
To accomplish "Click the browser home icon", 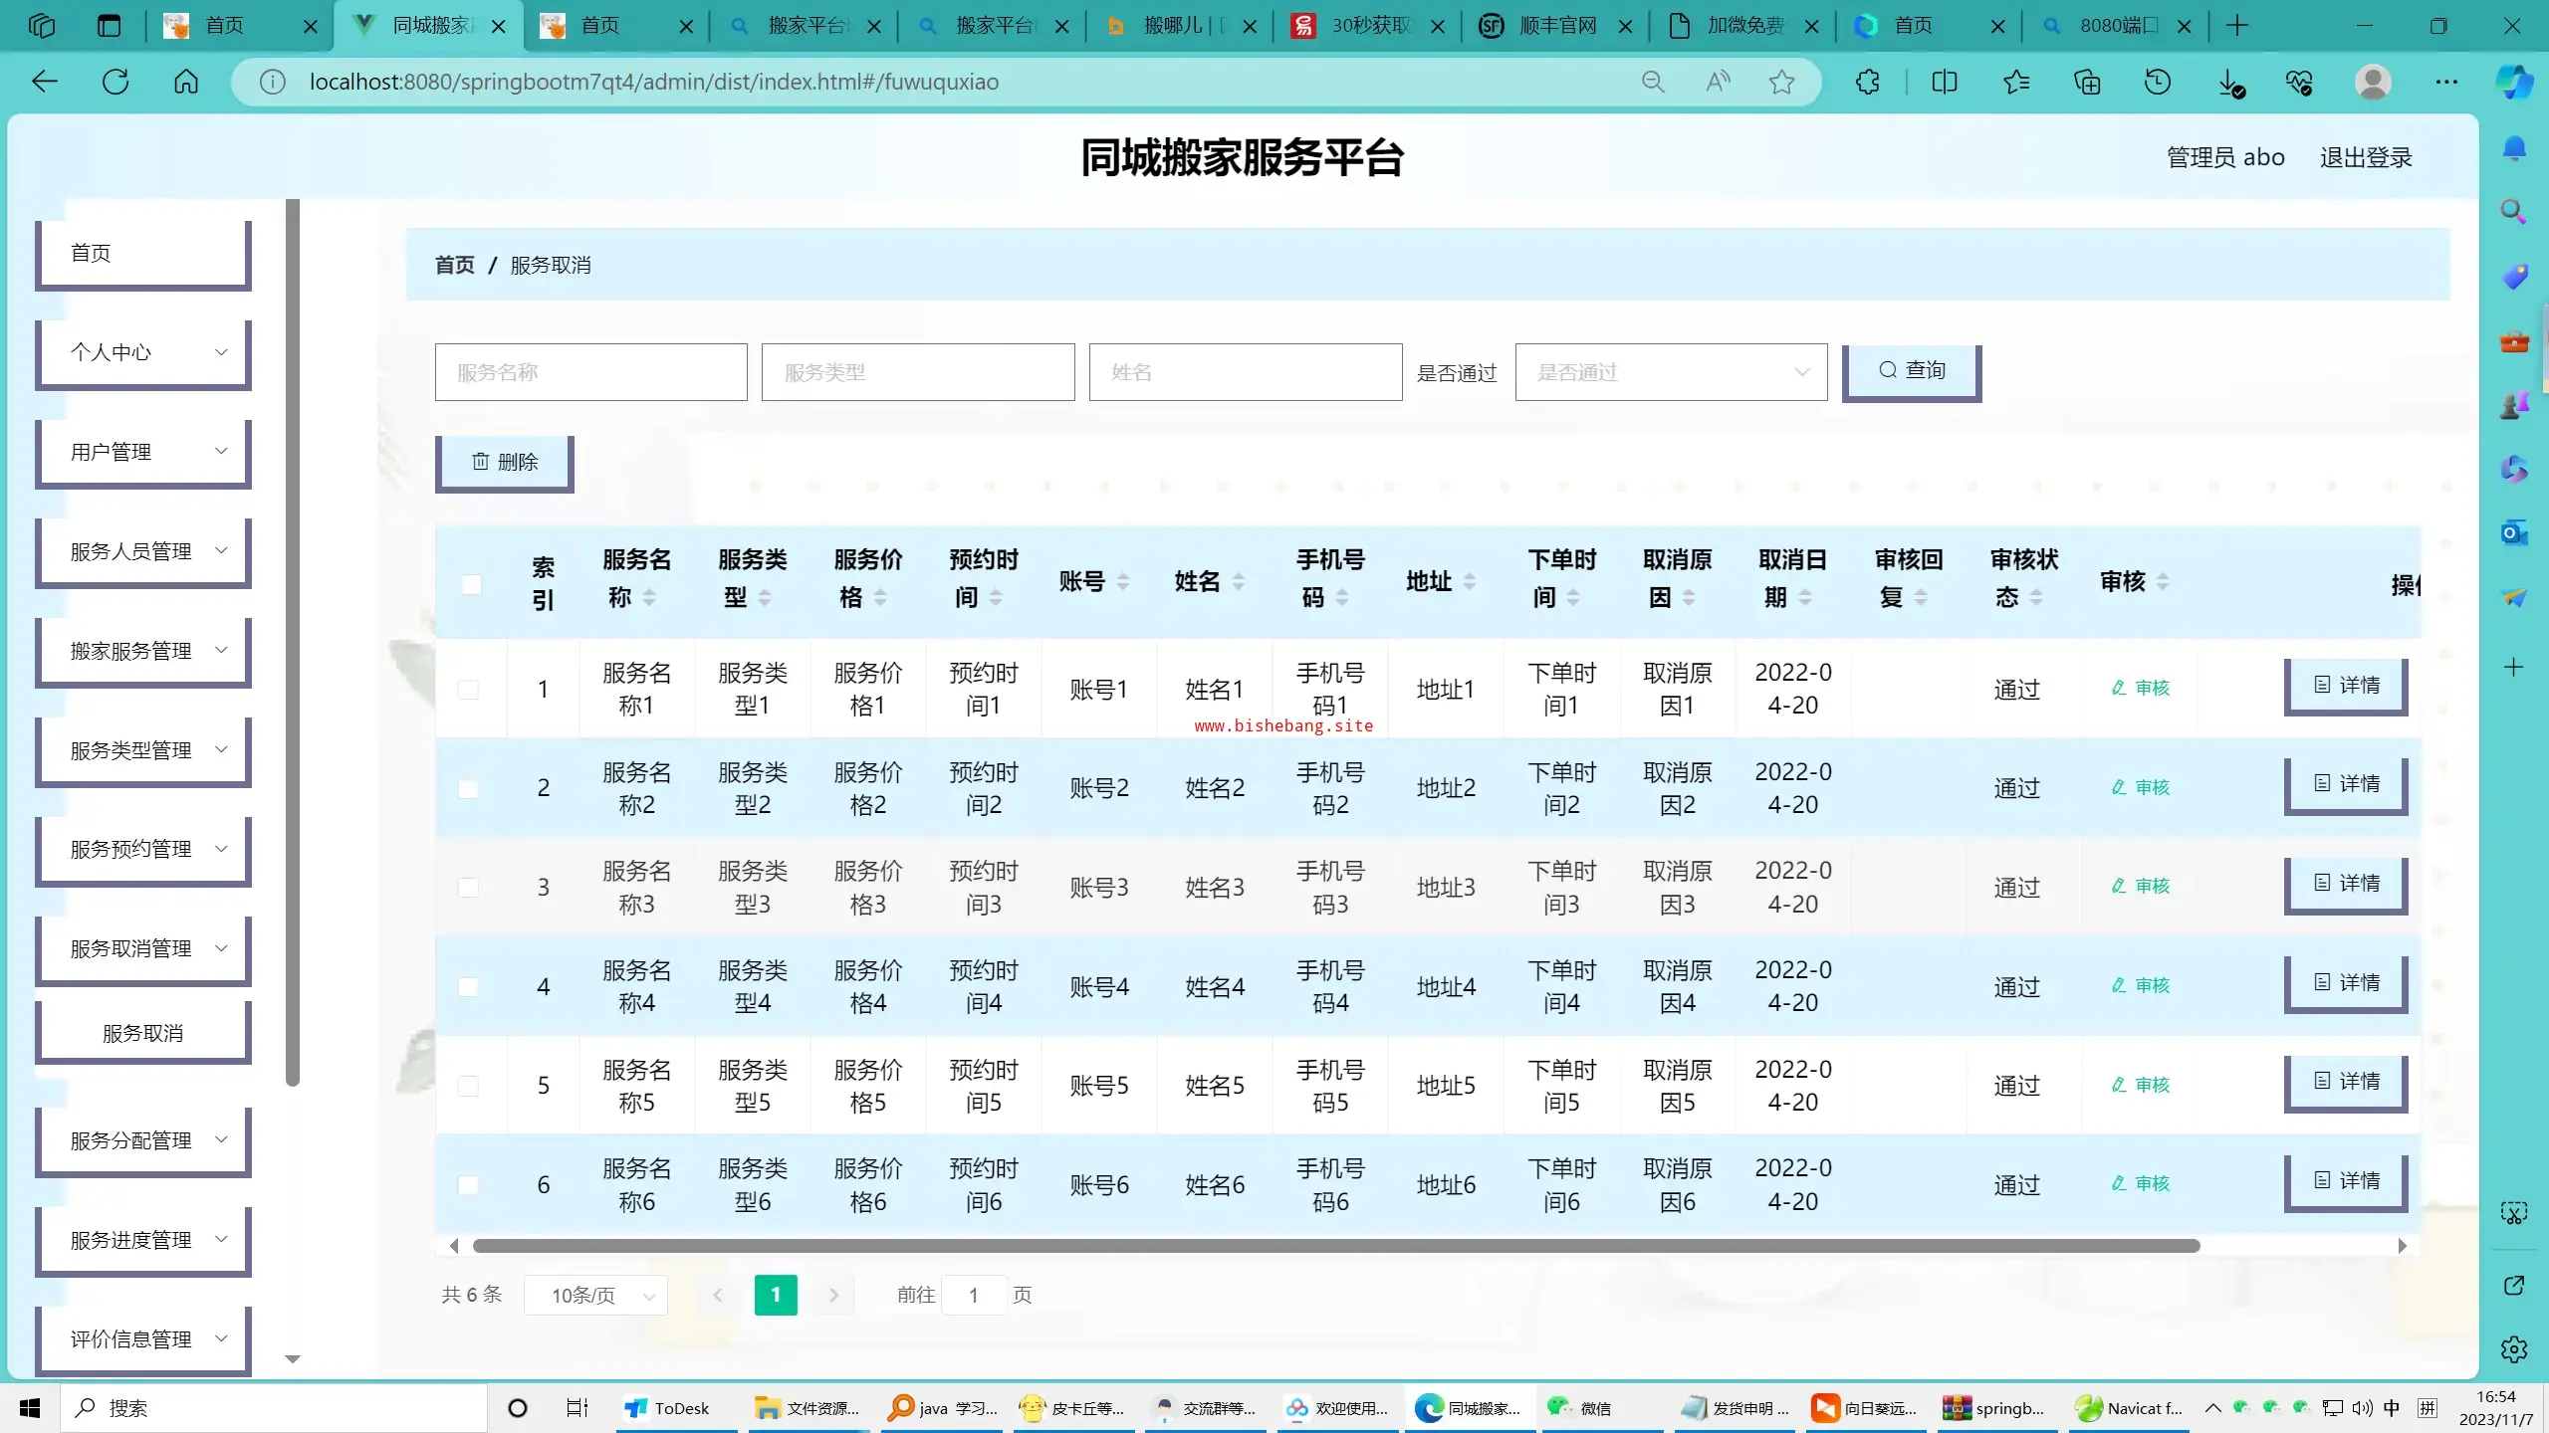I will (x=186, y=82).
